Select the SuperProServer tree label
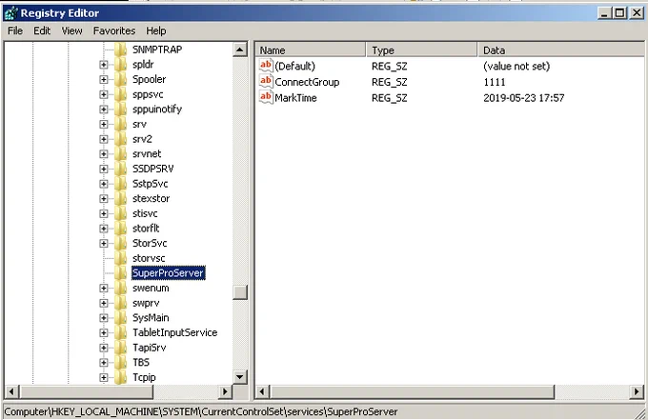Image resolution: width=648 pixels, height=420 pixels. click(x=169, y=273)
